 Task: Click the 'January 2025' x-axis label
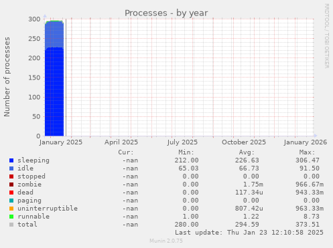[x=61, y=142]
